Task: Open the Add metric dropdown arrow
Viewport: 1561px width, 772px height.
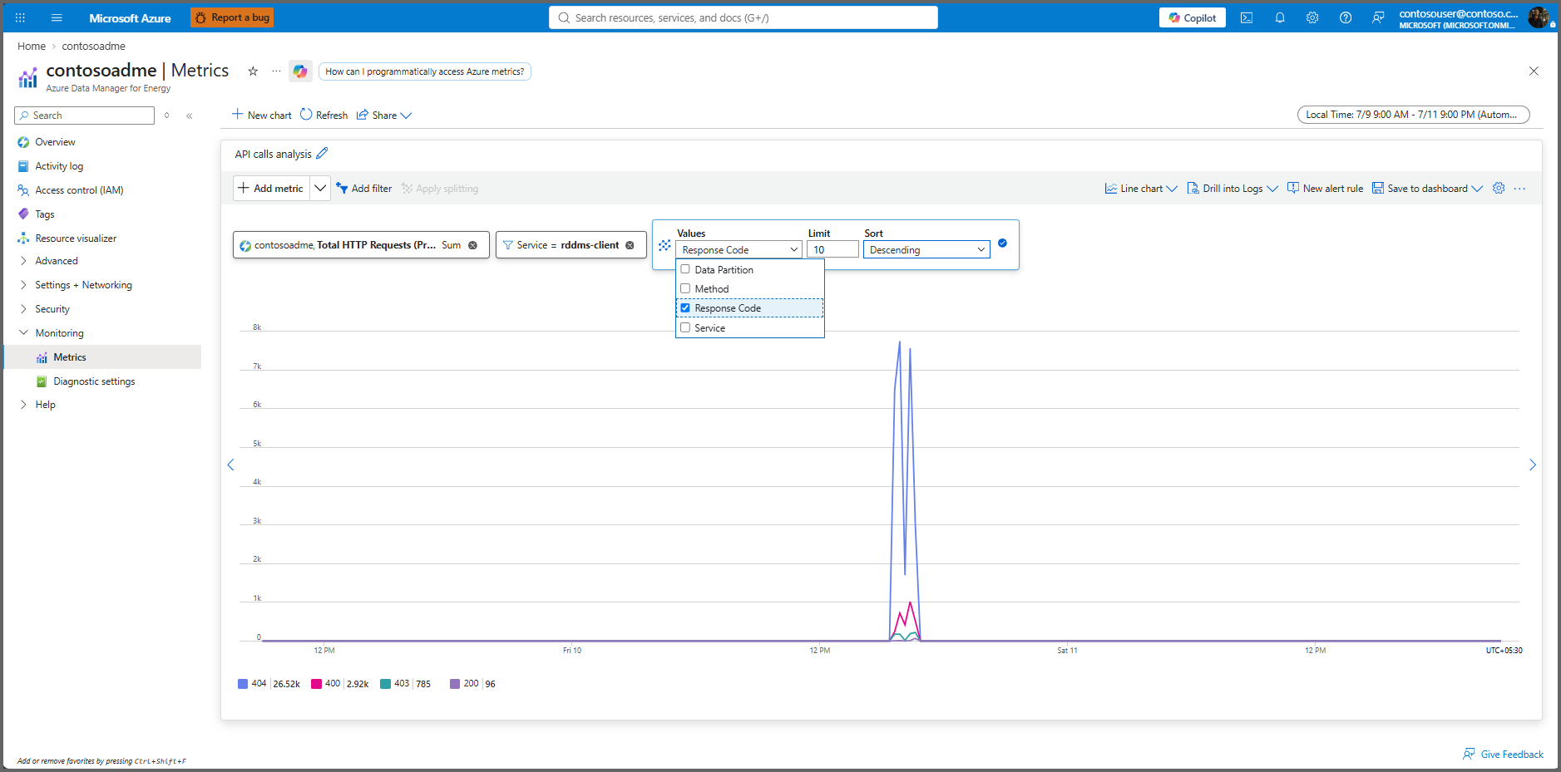Action: [320, 189]
